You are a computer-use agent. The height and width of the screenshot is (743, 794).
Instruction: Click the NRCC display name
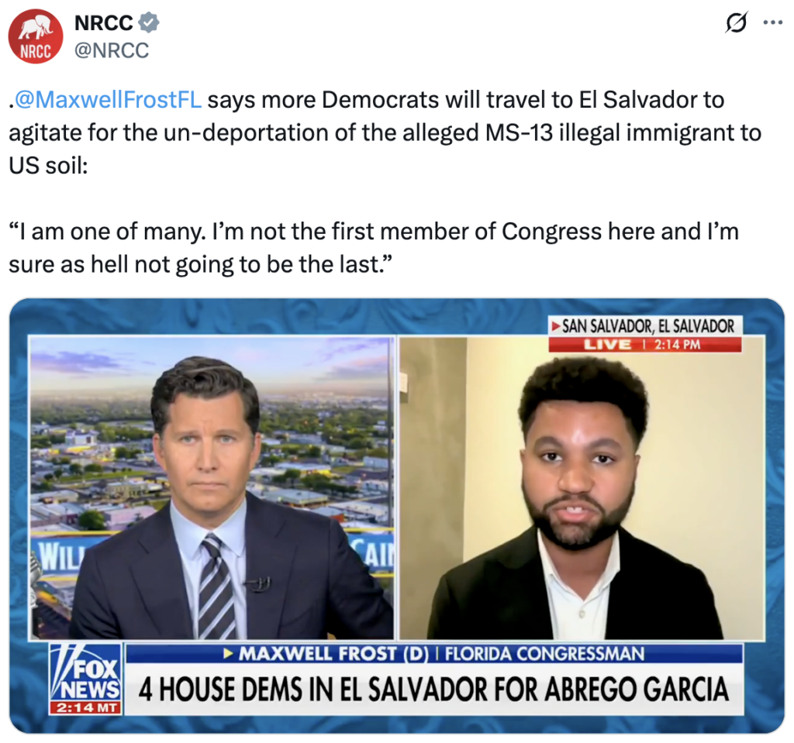point(104,22)
